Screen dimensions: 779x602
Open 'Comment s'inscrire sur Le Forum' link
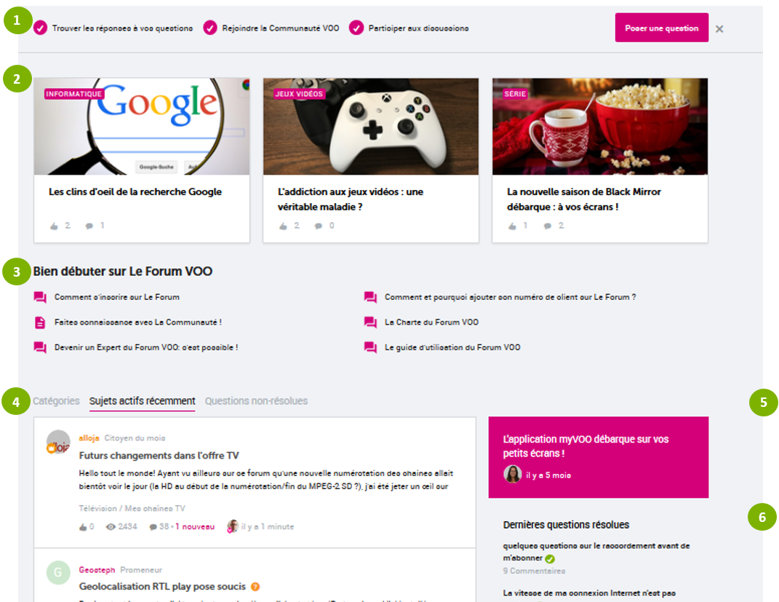[x=117, y=297]
